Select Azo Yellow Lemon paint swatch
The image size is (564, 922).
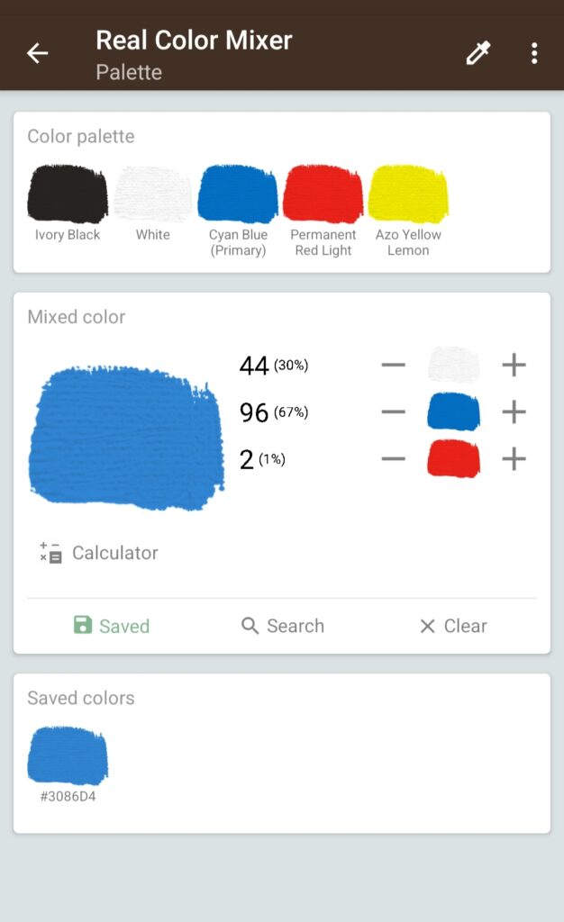408,194
